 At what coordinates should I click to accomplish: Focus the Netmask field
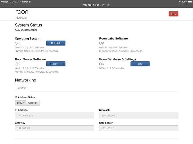(139, 115)
